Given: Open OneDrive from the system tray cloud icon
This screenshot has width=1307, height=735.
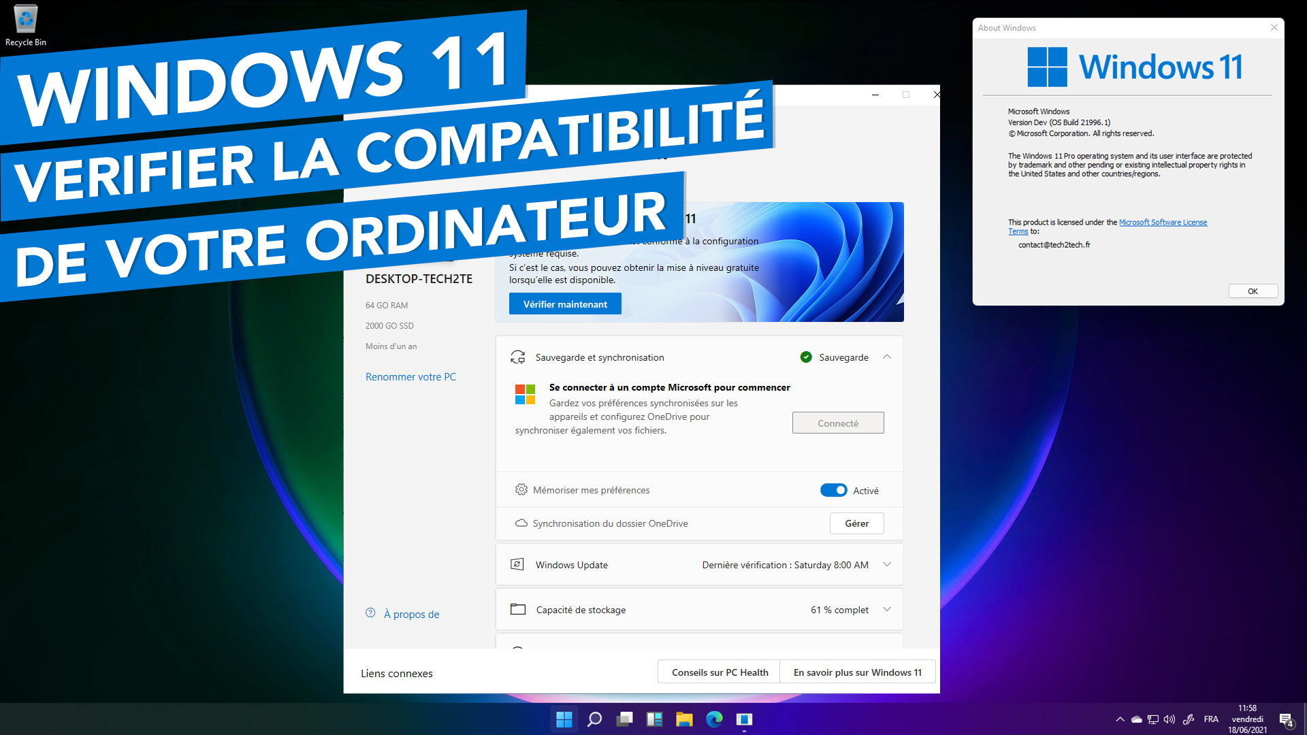Looking at the screenshot, I should coord(1135,719).
